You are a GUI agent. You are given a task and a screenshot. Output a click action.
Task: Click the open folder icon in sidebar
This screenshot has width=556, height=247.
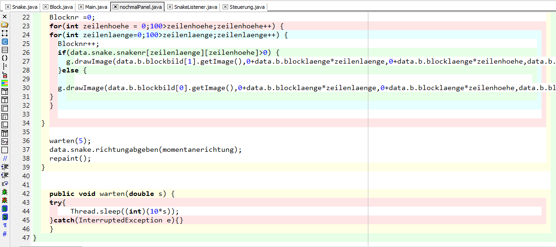tap(5, 25)
